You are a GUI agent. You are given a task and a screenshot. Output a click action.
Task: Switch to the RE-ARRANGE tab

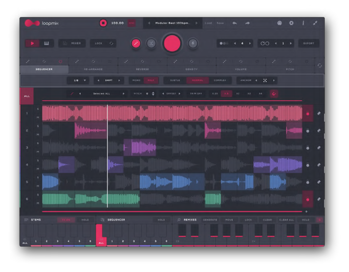[93, 69]
